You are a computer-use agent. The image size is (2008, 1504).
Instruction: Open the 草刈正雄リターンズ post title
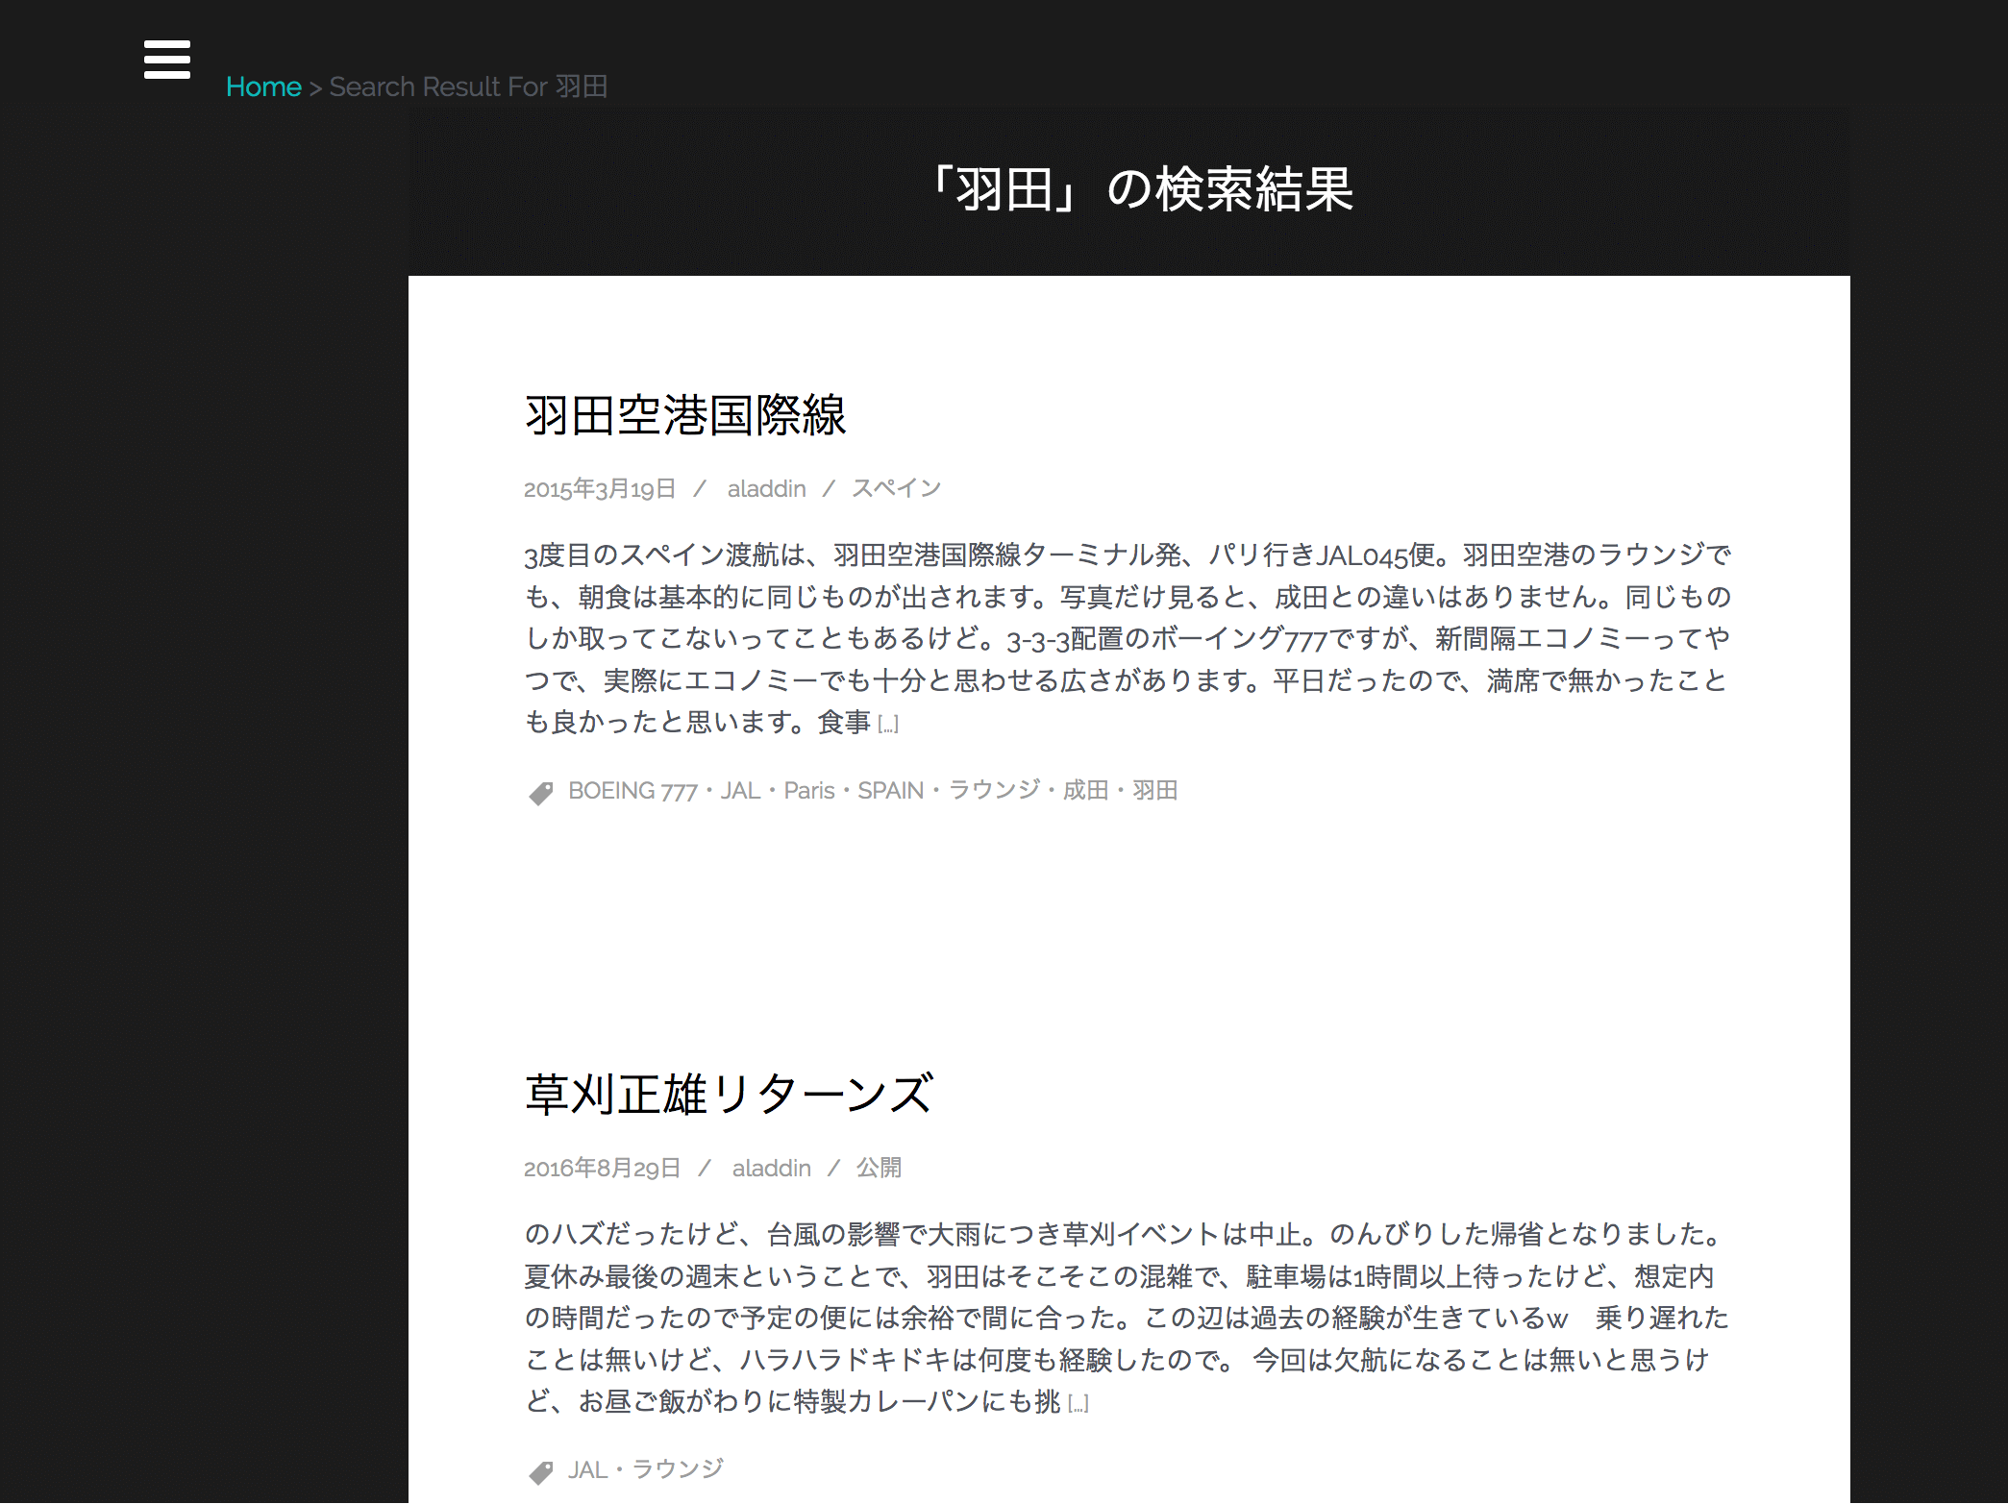click(x=729, y=1095)
